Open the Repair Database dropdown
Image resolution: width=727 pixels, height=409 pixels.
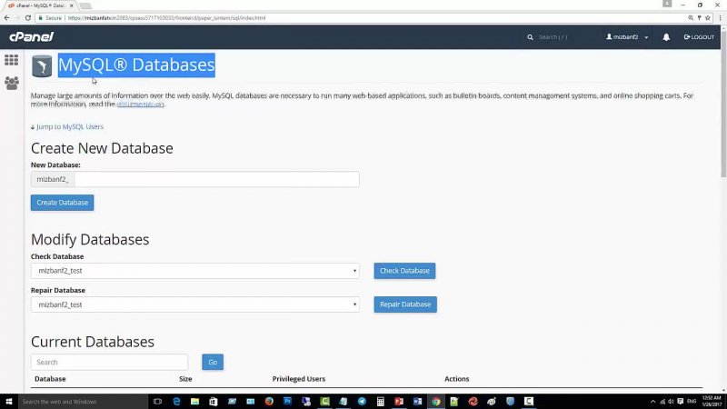(x=194, y=304)
